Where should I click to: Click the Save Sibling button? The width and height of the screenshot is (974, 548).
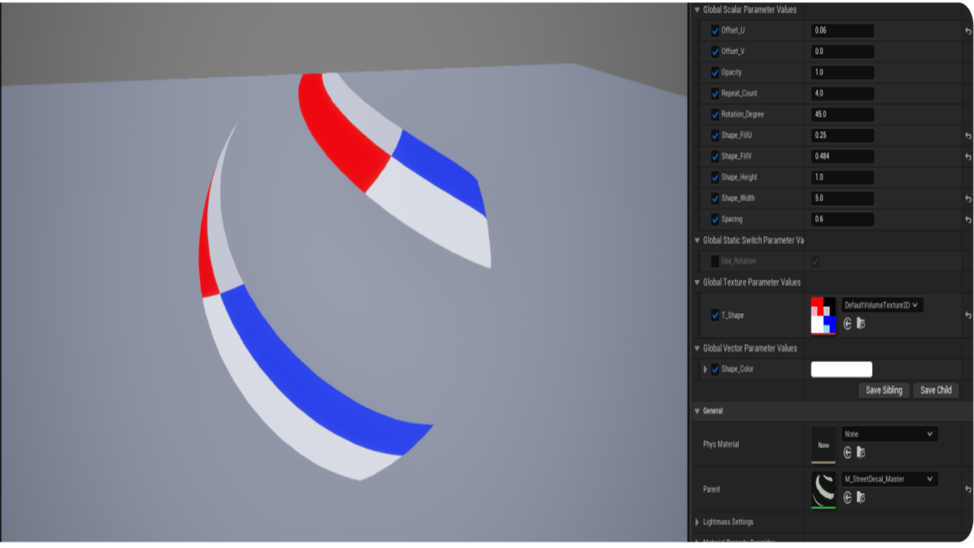point(883,390)
